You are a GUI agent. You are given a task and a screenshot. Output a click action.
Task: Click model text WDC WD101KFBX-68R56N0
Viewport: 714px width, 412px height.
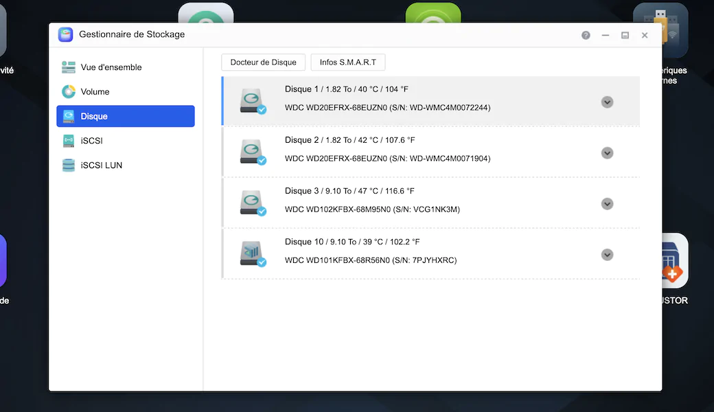coord(337,261)
